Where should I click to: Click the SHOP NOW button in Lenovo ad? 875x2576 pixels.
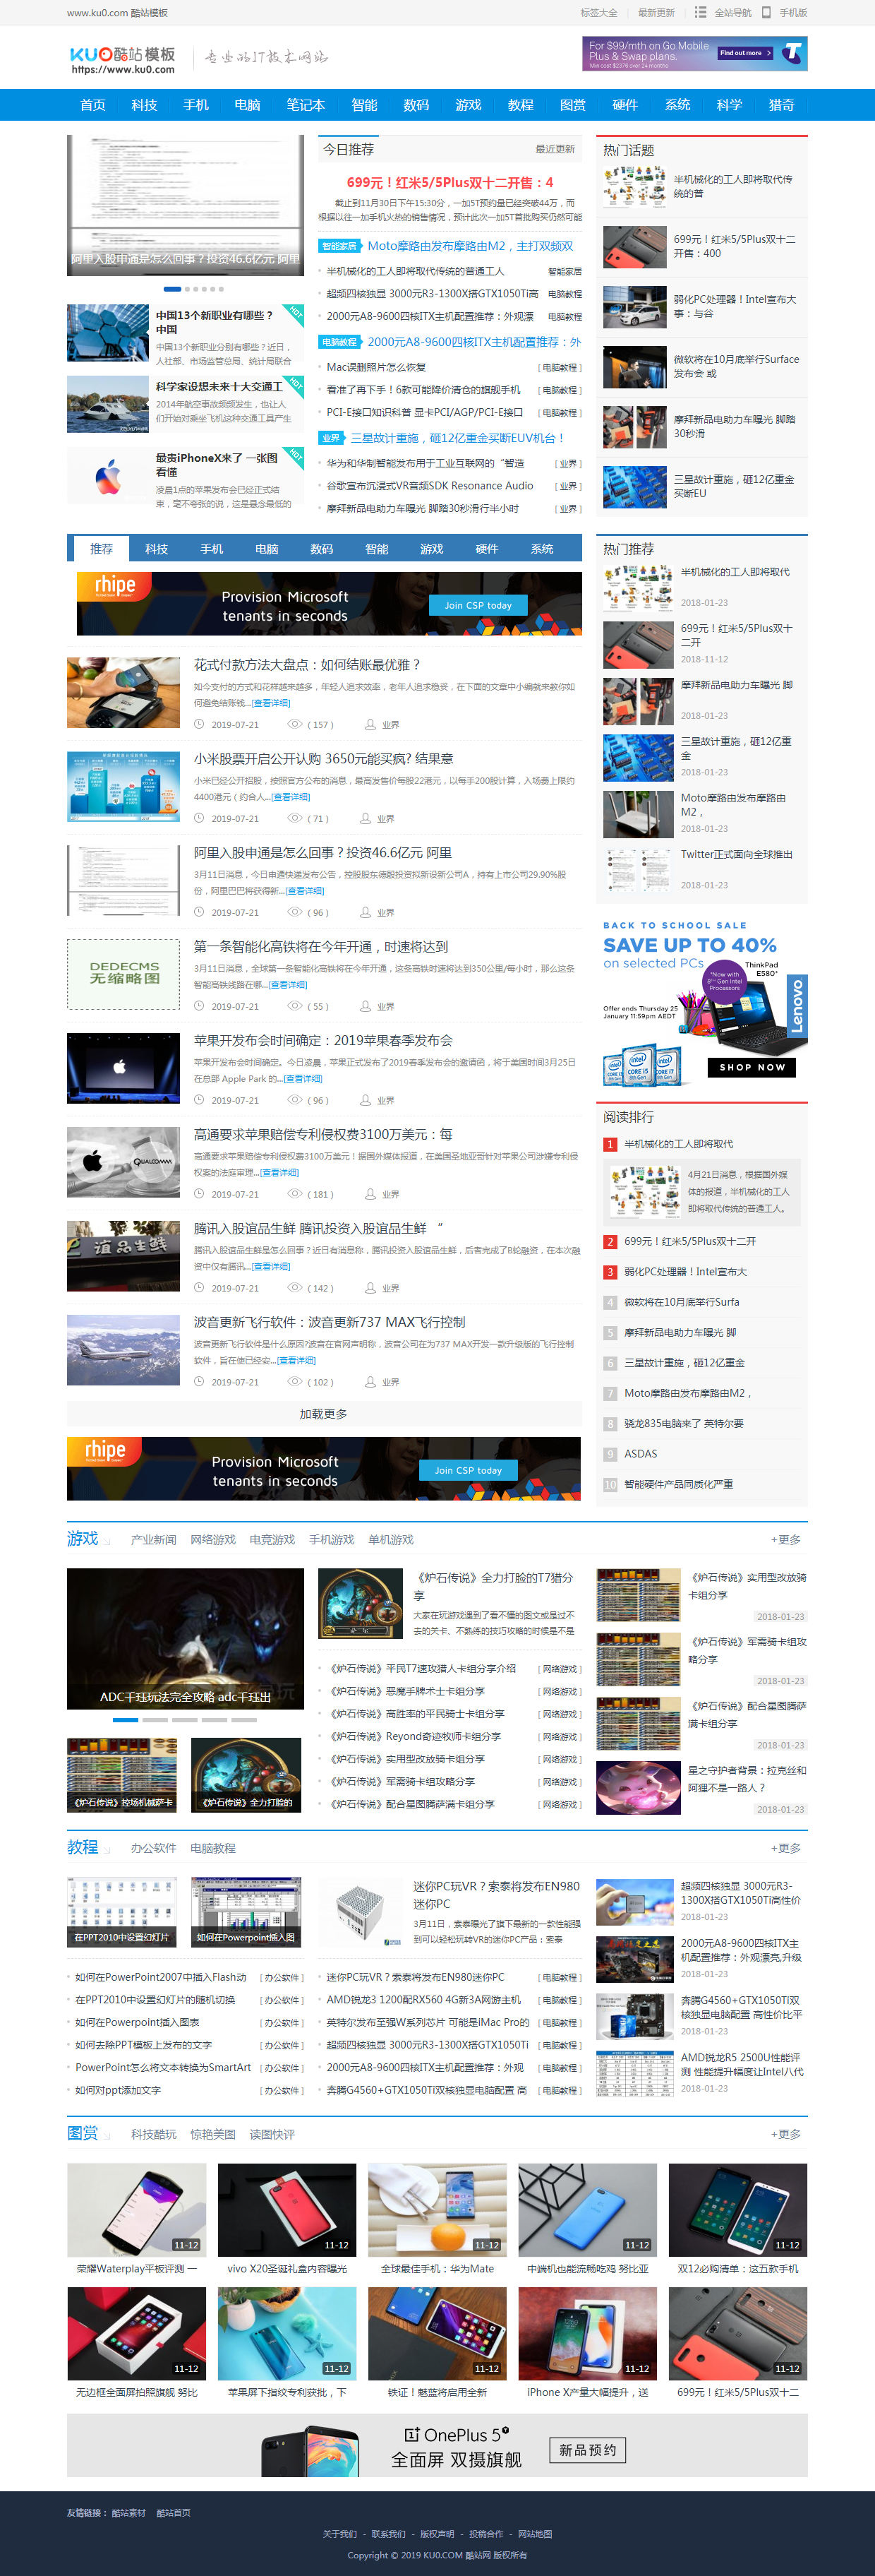tap(752, 1067)
